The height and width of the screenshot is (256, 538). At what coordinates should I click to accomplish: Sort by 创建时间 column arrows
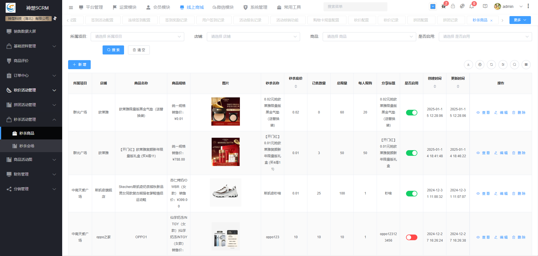pos(435,86)
